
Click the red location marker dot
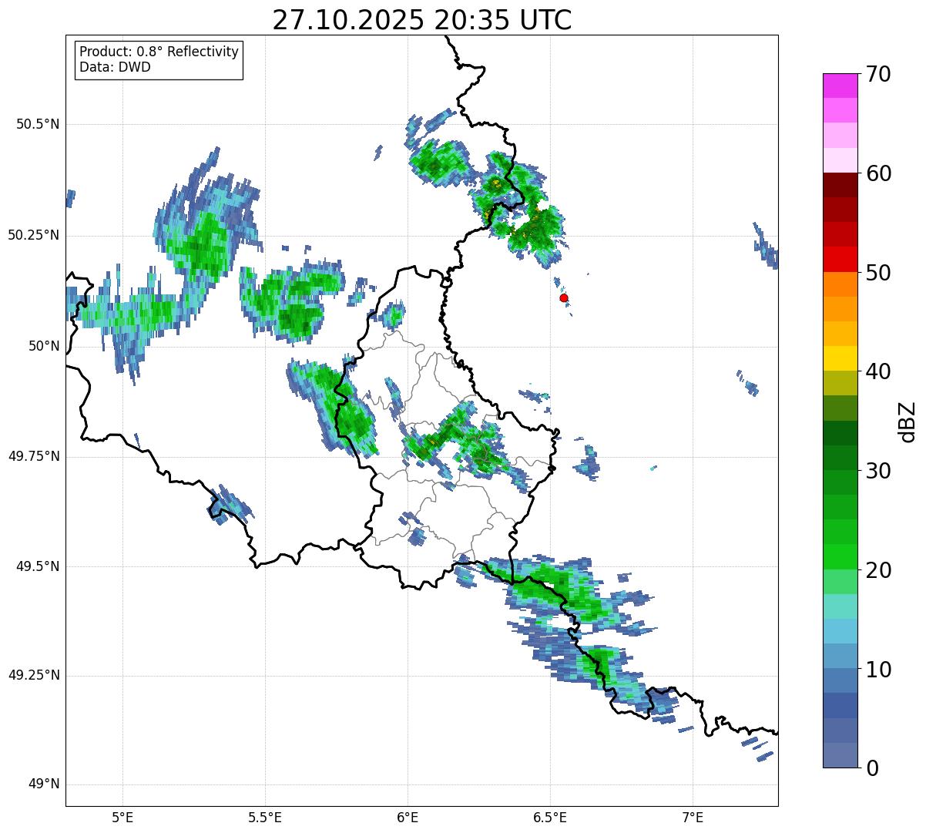(x=564, y=297)
